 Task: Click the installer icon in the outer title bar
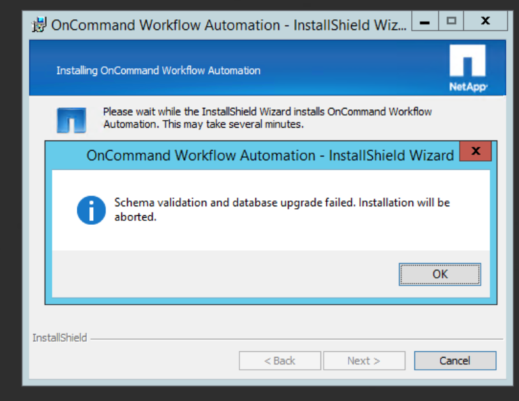[x=40, y=25]
